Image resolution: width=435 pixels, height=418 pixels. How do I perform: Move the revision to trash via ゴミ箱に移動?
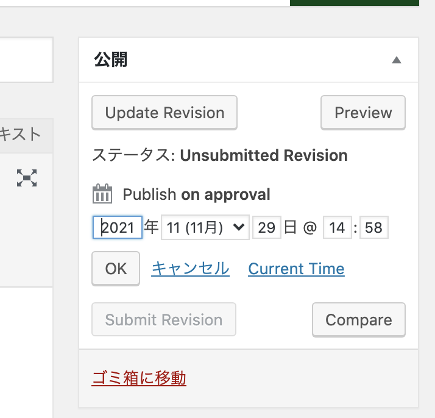pyautogui.click(x=139, y=378)
